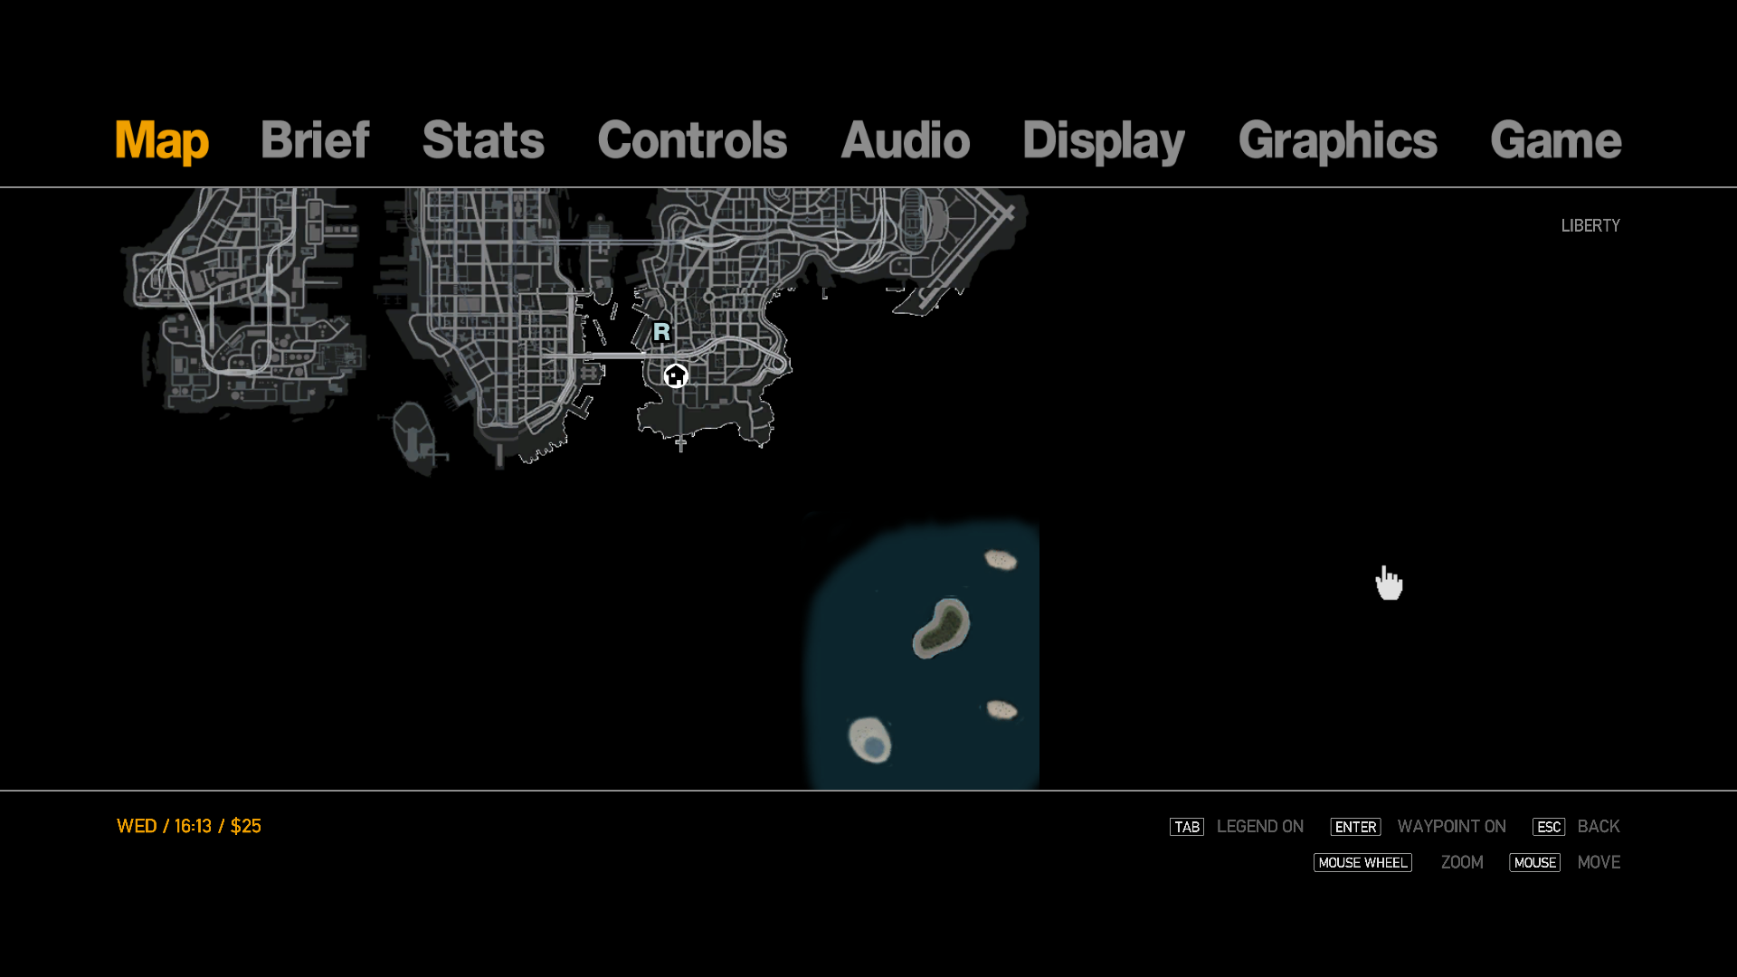Click the TAB key icon

(x=1186, y=827)
